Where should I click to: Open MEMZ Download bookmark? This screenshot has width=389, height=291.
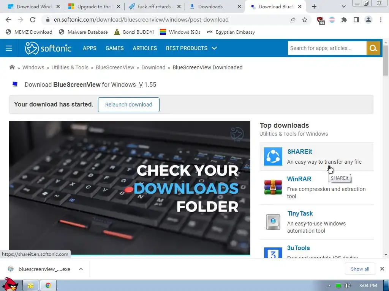coord(29,32)
